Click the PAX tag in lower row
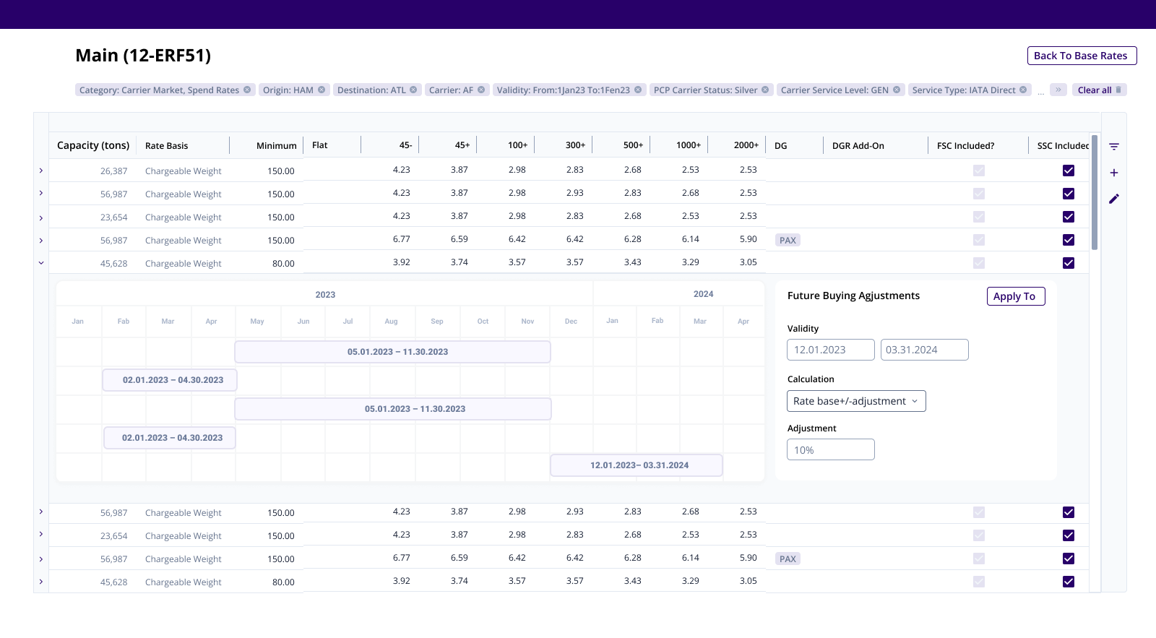 tap(788, 559)
